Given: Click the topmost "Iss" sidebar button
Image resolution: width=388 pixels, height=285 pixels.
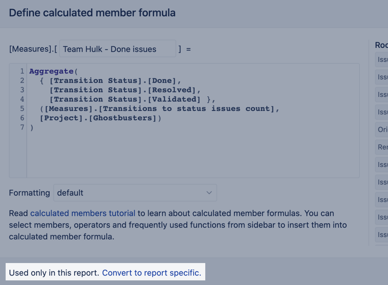Looking at the screenshot, I should click(x=382, y=60).
